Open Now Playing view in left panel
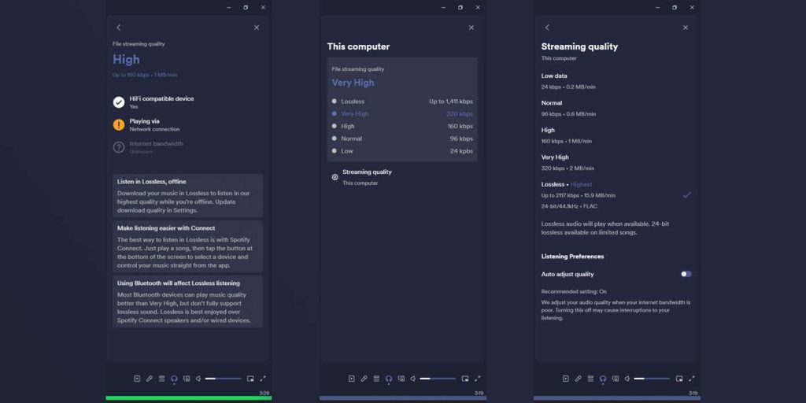The image size is (806, 403). pyautogui.click(x=137, y=379)
